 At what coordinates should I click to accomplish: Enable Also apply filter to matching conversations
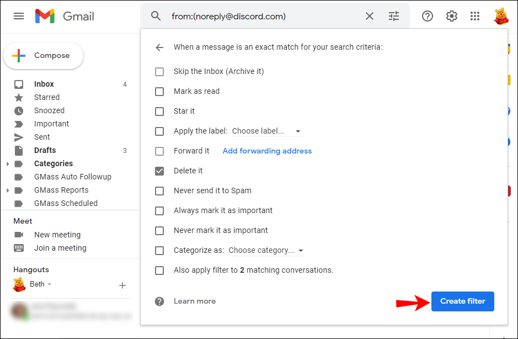[x=159, y=270]
